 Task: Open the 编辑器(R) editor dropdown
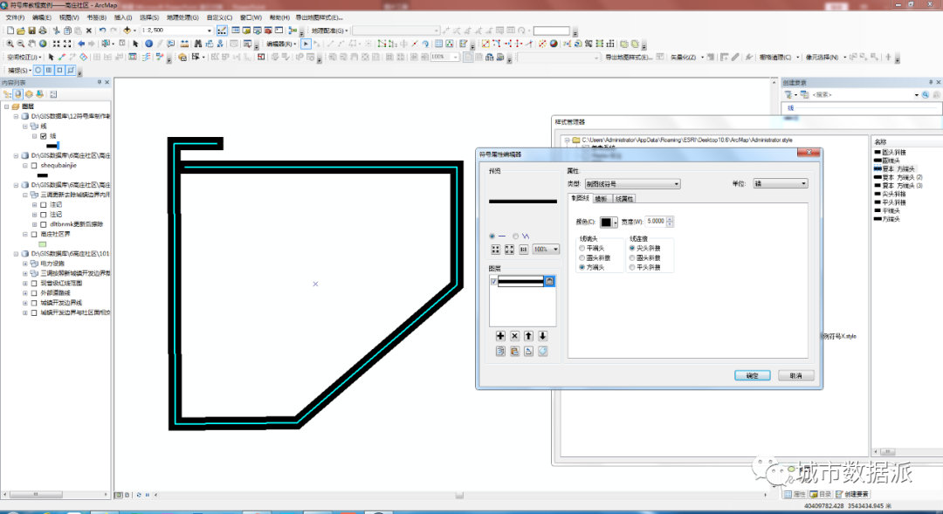pos(281,44)
